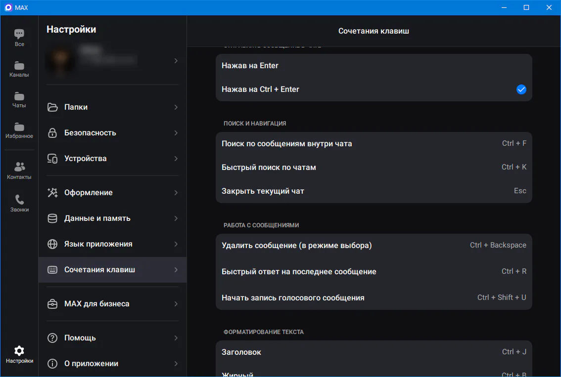Click the lock icon beside Безопасность

(52, 132)
